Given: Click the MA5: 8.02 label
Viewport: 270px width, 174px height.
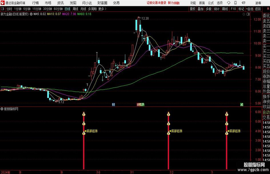Looking at the screenshot, I should [40, 14].
